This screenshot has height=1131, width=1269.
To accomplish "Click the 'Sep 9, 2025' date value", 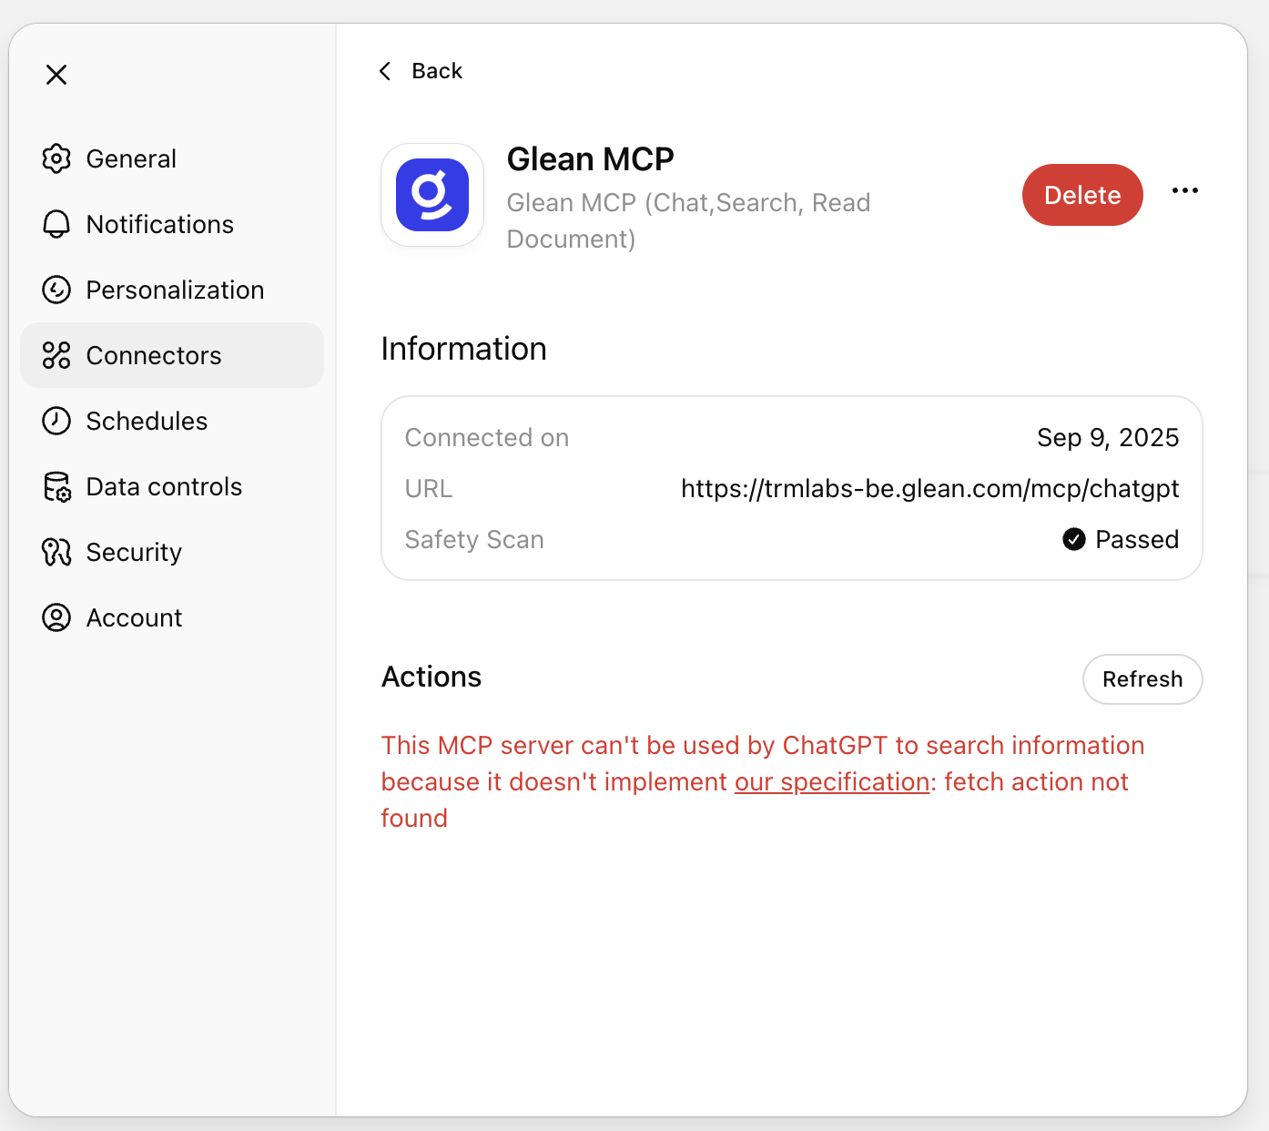I will pyautogui.click(x=1108, y=438).
